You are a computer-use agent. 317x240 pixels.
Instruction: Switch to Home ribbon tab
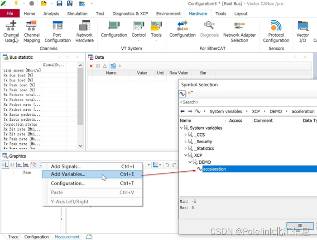(x=29, y=14)
